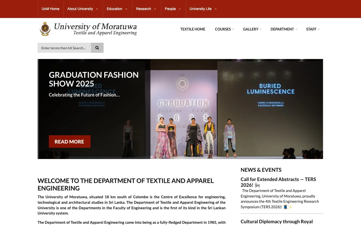The width and height of the screenshot is (361, 225).
Task: Click the magnifying glass search icon
Action: 97,48
